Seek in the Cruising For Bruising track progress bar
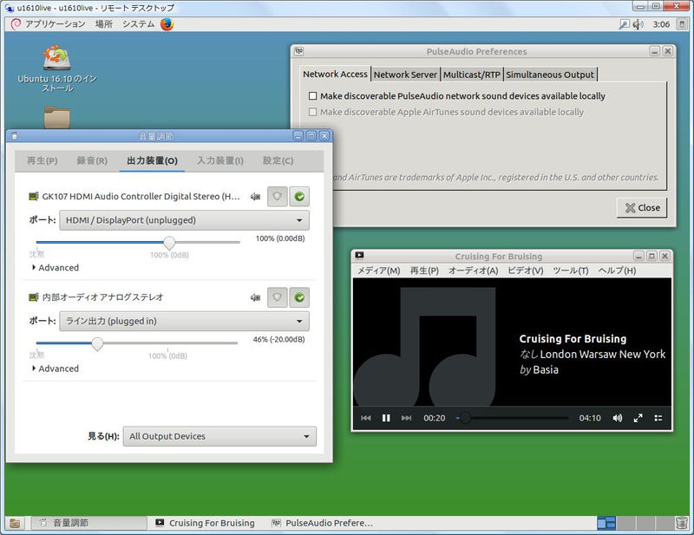 (512, 418)
